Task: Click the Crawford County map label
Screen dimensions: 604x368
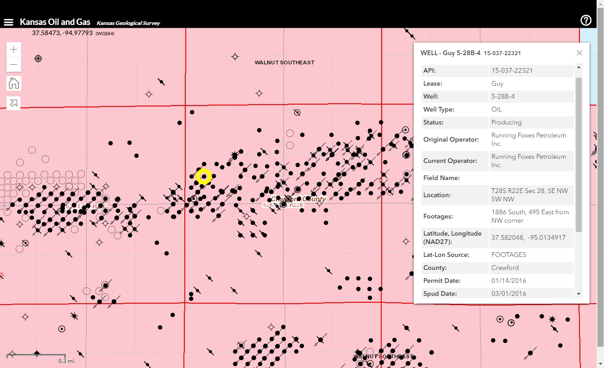Action: pos(298,199)
